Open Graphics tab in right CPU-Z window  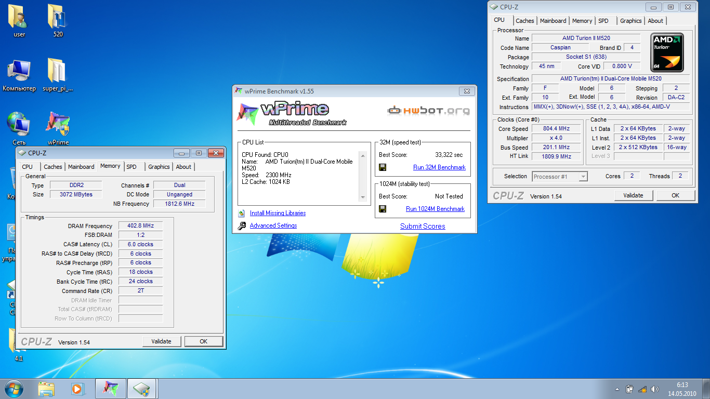pyautogui.click(x=631, y=21)
